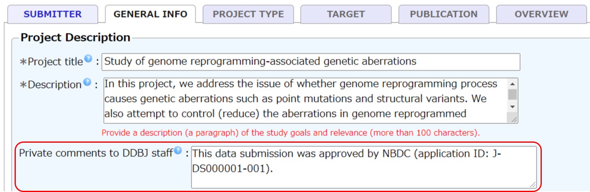This screenshot has width=590, height=192.
Task: Click the "Private comments to DDBJ staff" label
Action: [96, 153]
